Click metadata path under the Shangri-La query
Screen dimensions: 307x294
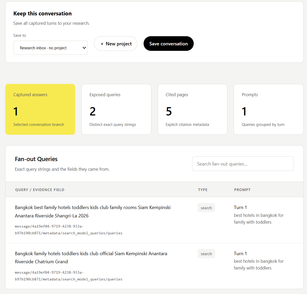click(68, 230)
